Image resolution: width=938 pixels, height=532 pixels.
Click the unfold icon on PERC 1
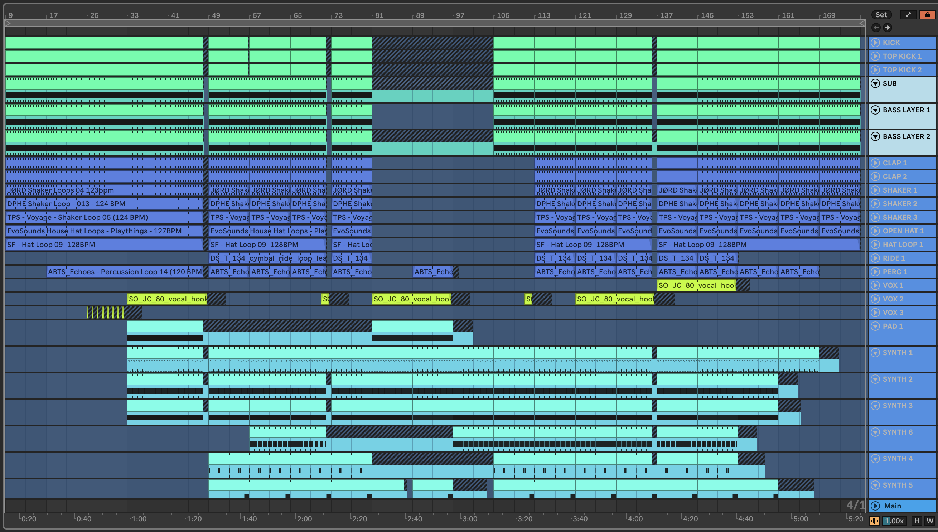pos(875,271)
